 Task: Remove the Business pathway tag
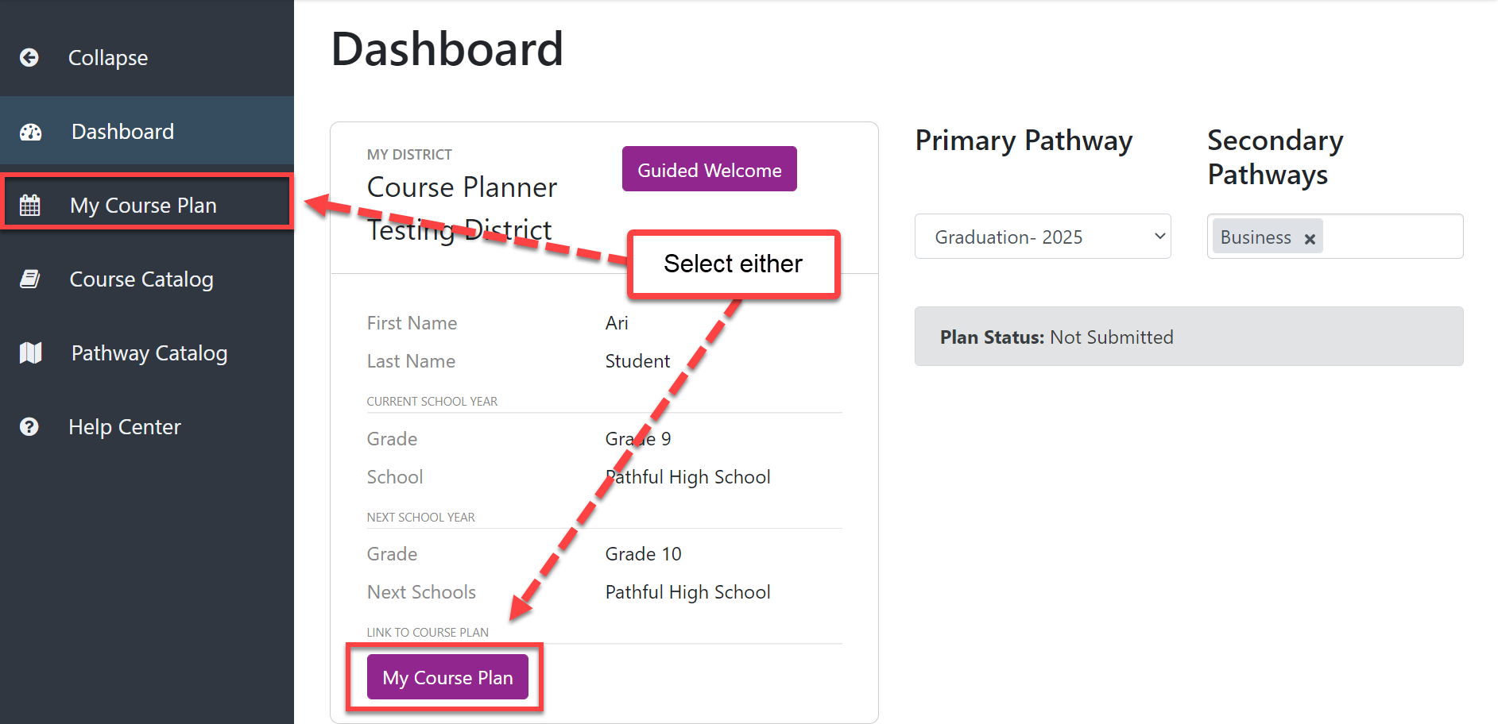pos(1310,239)
